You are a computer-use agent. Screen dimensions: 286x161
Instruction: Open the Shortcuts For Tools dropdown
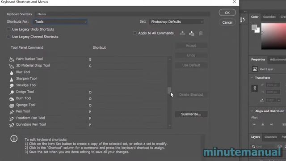pyautogui.click(x=60, y=22)
